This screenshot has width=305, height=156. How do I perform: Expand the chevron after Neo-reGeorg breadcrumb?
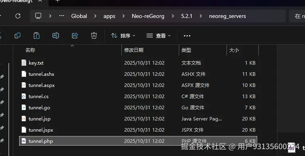173,16
